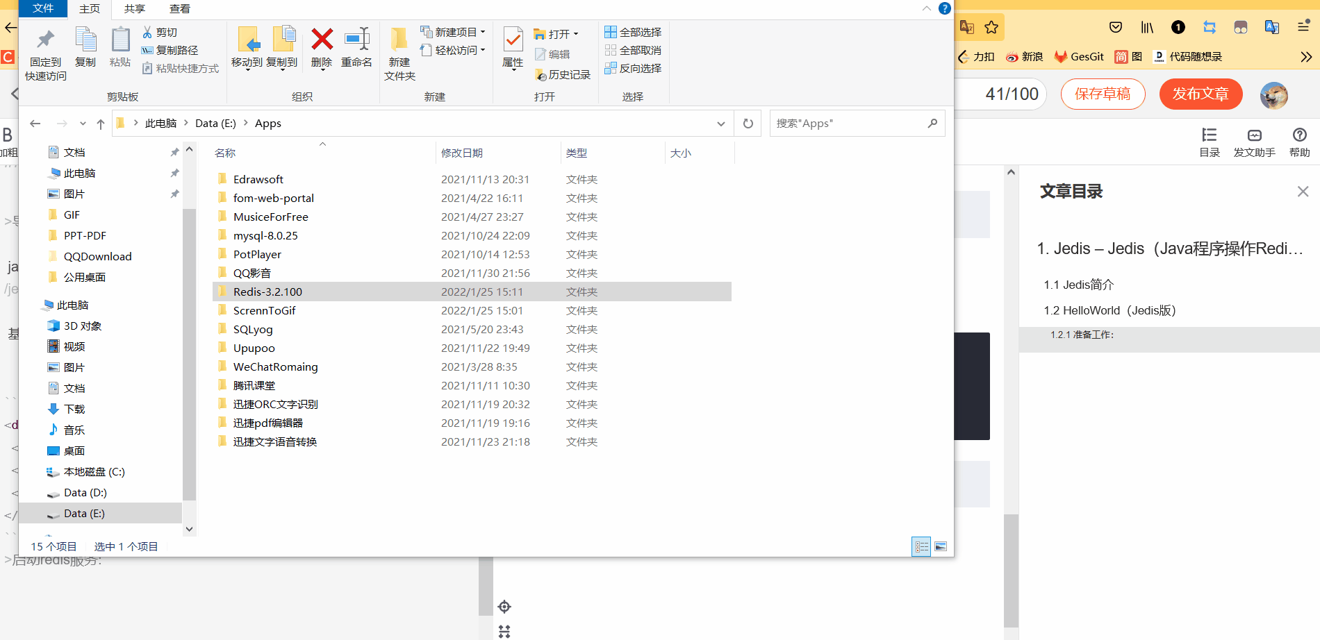Screen dimensions: 1320x640
Task: Click Copy Path in ribbon
Action: pos(170,50)
